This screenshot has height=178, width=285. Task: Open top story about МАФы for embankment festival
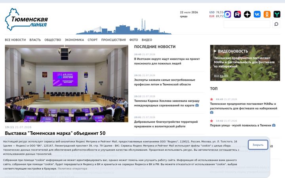243,106
